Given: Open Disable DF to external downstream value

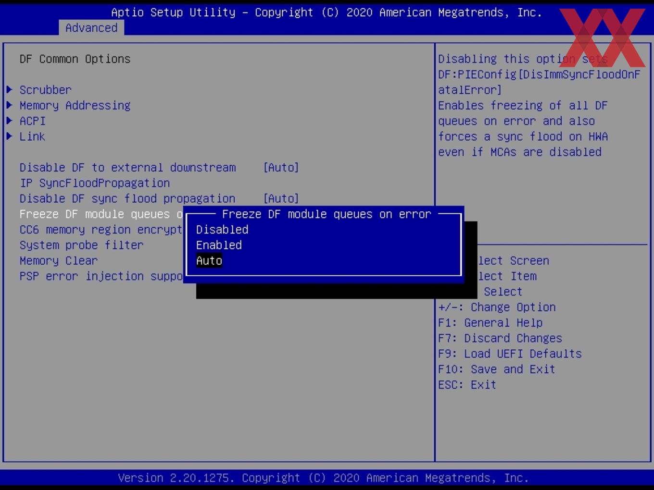Looking at the screenshot, I should pos(281,168).
